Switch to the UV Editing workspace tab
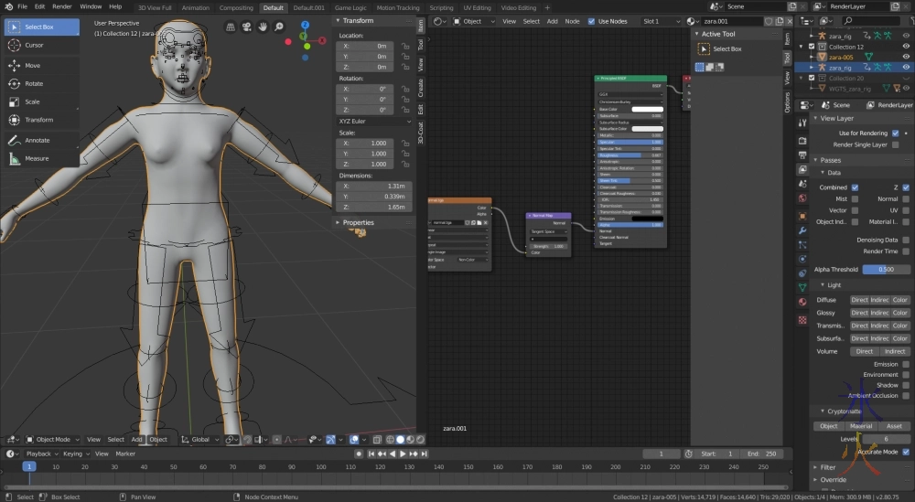The height and width of the screenshot is (502, 915). click(475, 7)
